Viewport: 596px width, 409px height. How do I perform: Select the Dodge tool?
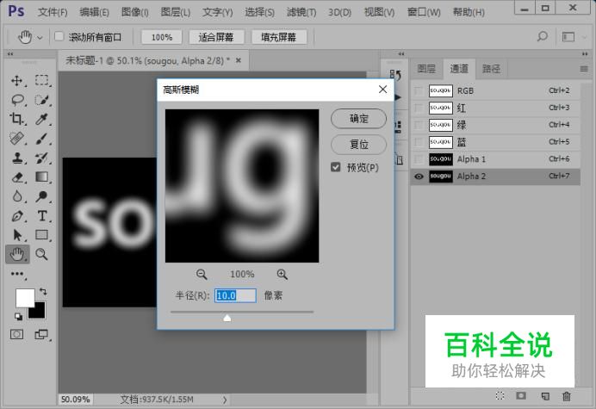(x=42, y=196)
